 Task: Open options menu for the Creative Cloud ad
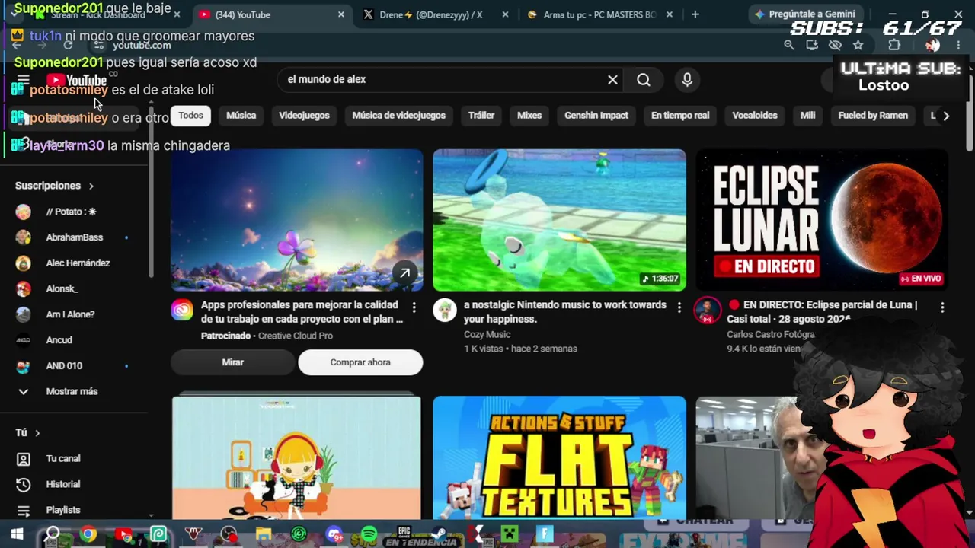pos(414,307)
